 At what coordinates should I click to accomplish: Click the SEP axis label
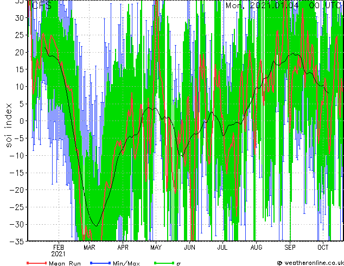click(290, 248)
